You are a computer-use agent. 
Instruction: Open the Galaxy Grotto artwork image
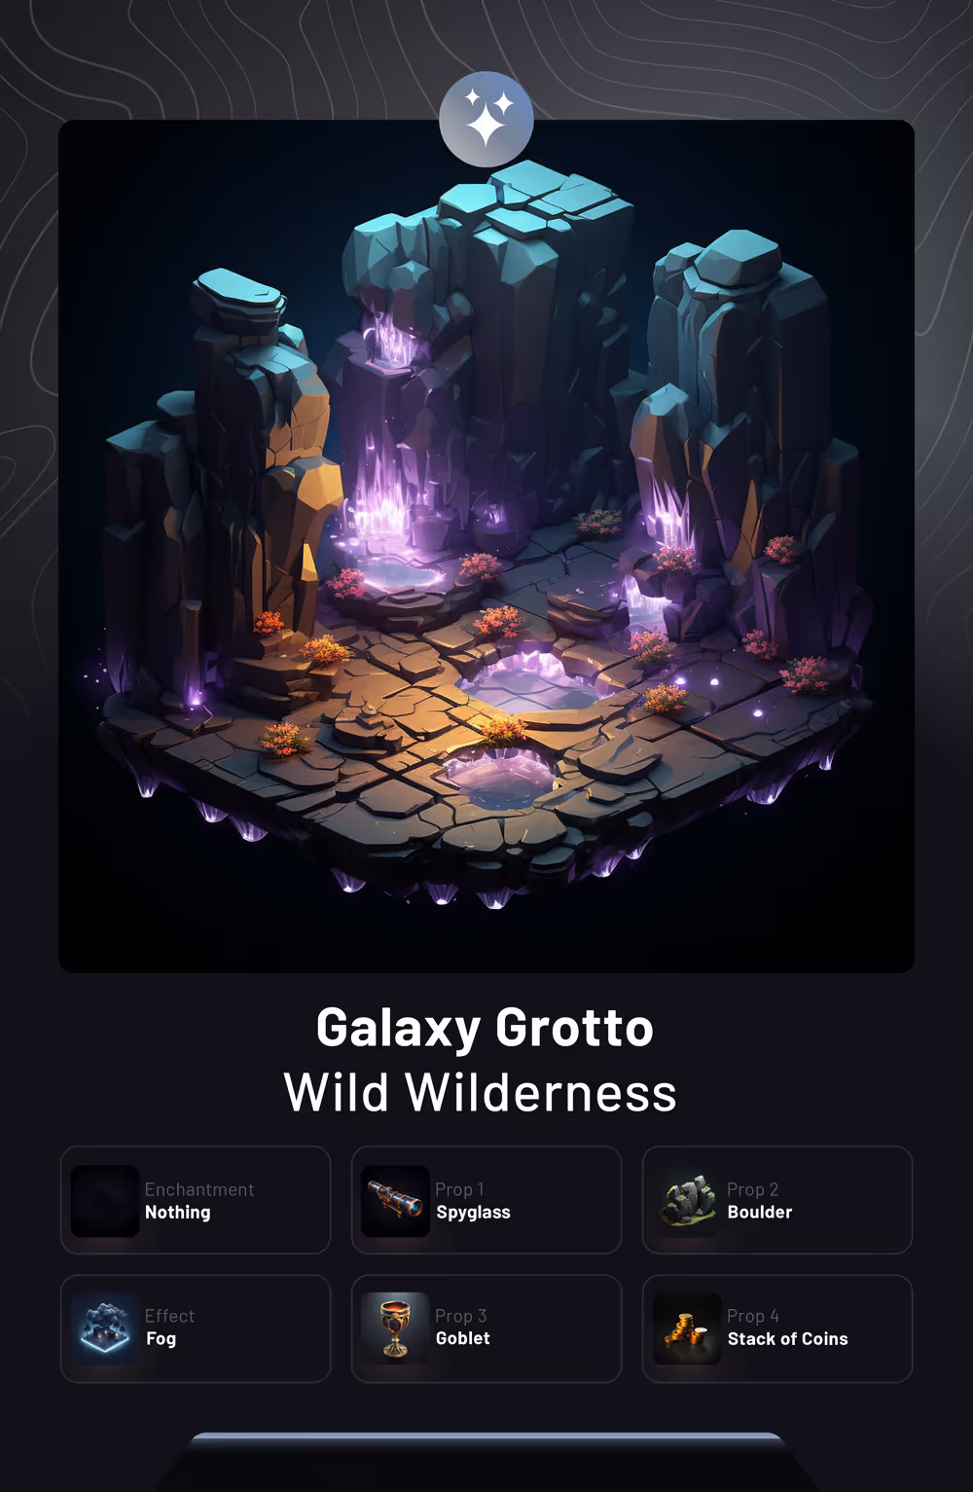(x=486, y=546)
